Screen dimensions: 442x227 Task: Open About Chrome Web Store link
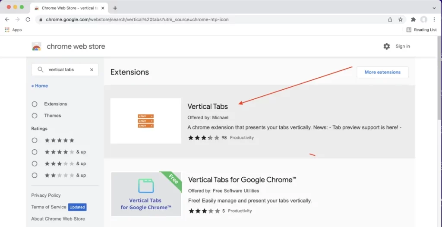[58, 219]
